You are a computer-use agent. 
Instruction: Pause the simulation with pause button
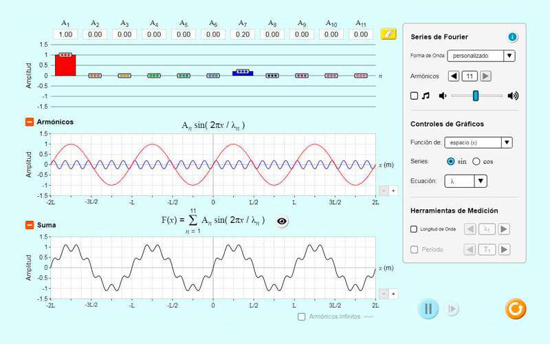click(x=428, y=309)
